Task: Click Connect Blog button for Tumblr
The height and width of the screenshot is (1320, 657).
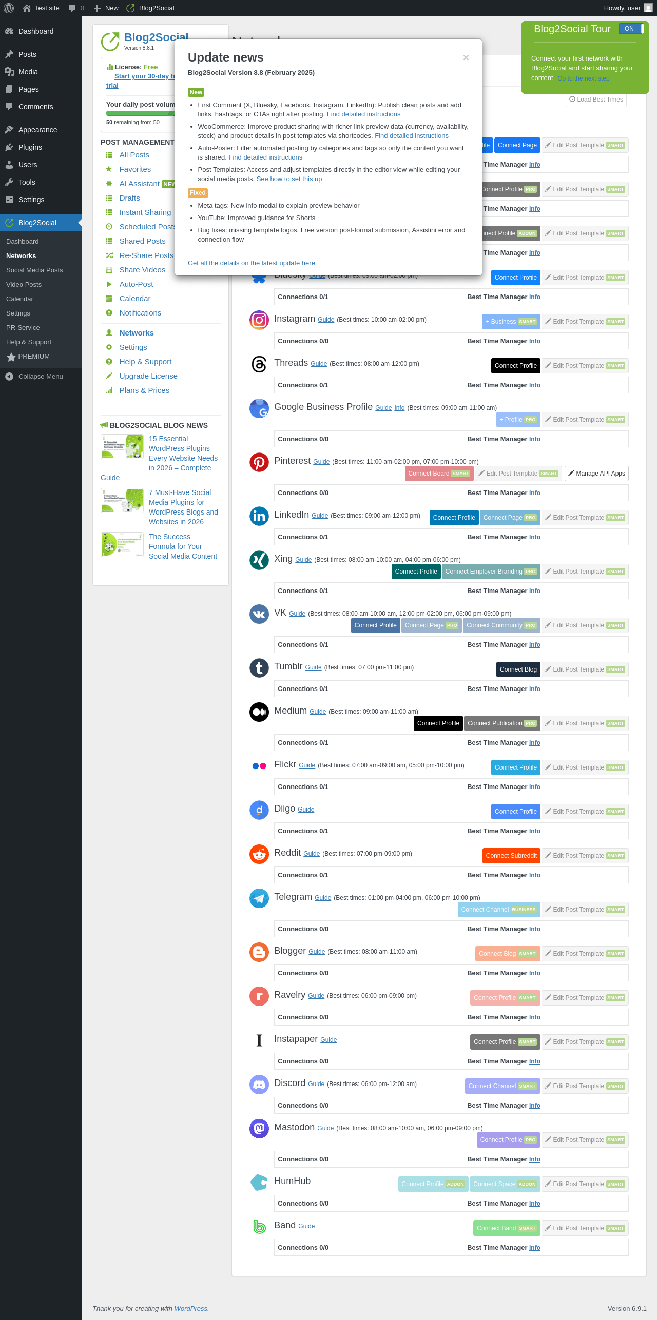Action: tap(518, 669)
